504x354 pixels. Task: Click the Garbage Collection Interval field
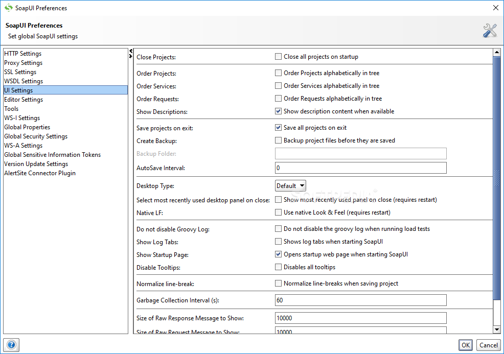coord(361,300)
